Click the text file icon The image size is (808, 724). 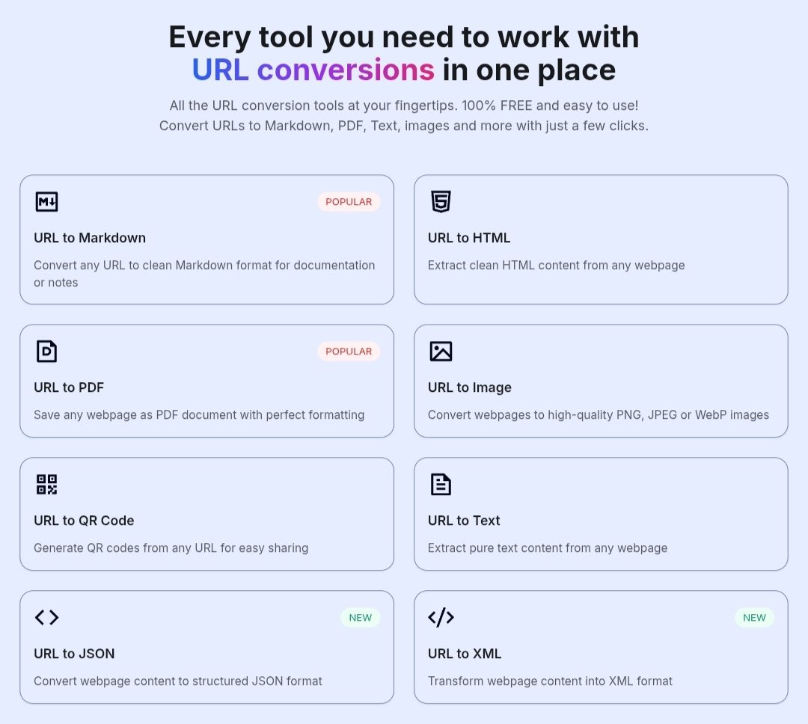click(441, 485)
